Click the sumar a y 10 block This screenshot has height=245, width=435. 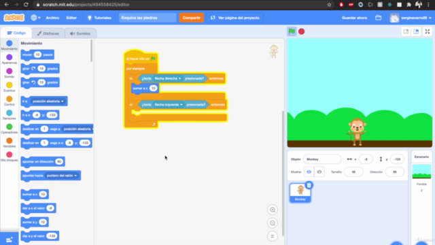[x=35, y=222]
